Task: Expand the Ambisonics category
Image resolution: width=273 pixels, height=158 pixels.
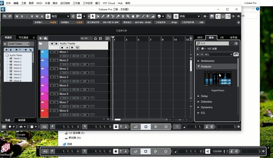Action: click(x=198, y=61)
